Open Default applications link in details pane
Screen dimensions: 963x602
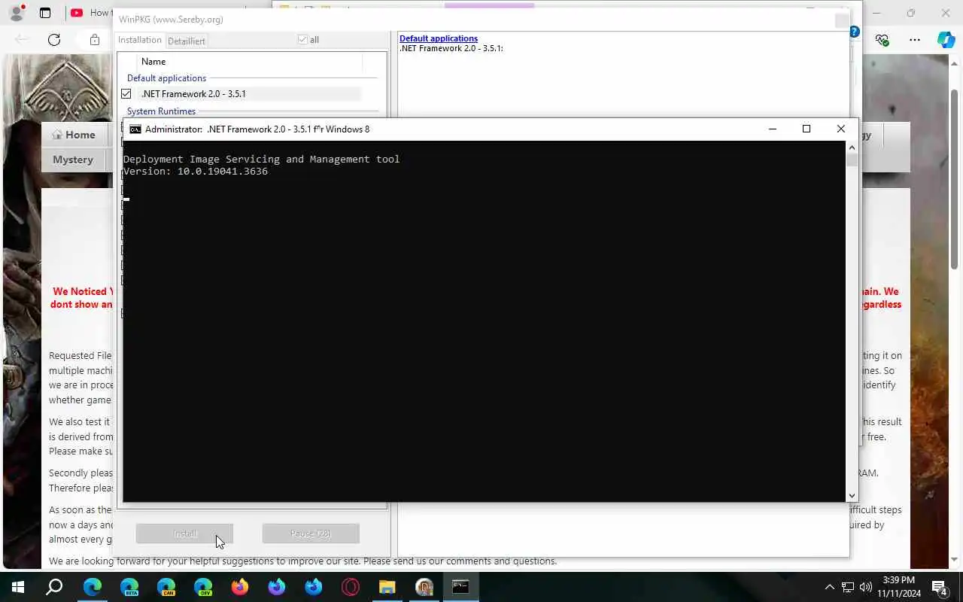(439, 38)
